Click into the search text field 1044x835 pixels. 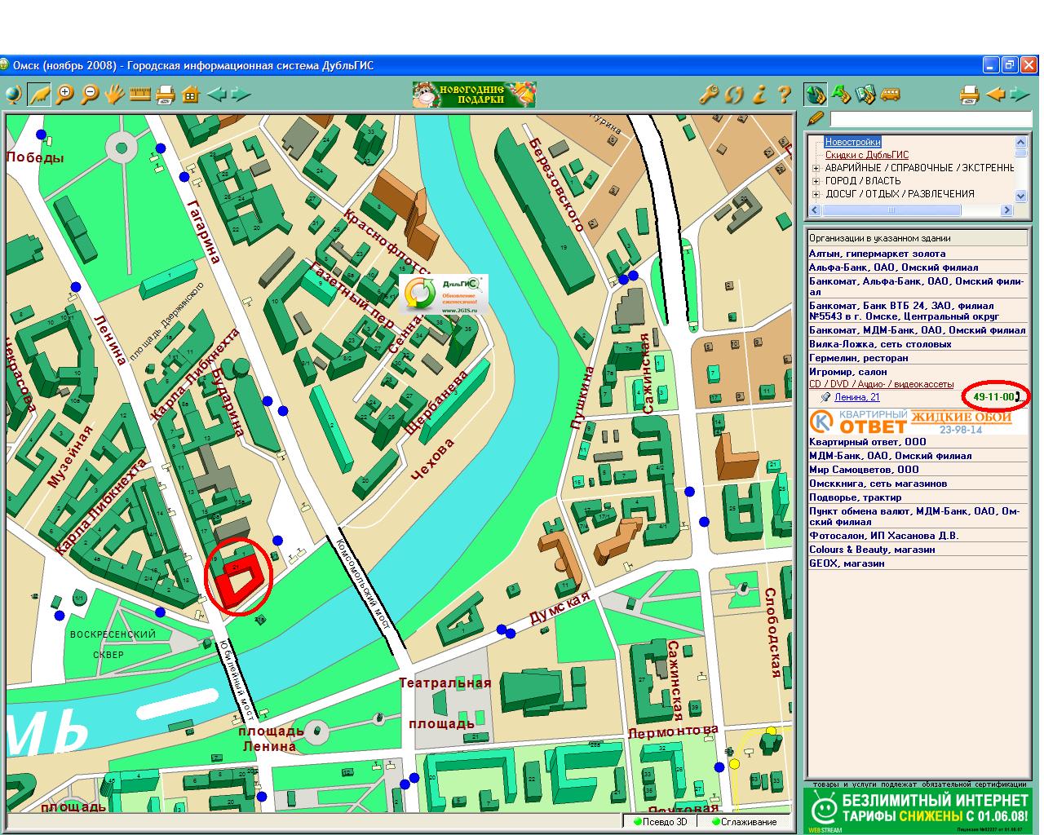click(x=930, y=119)
